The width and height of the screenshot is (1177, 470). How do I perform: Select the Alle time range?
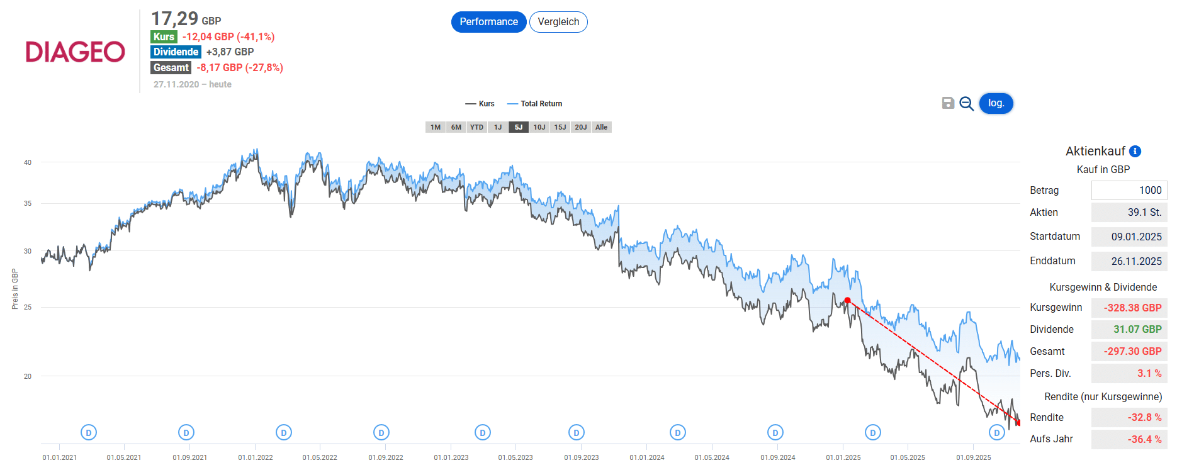(x=601, y=127)
